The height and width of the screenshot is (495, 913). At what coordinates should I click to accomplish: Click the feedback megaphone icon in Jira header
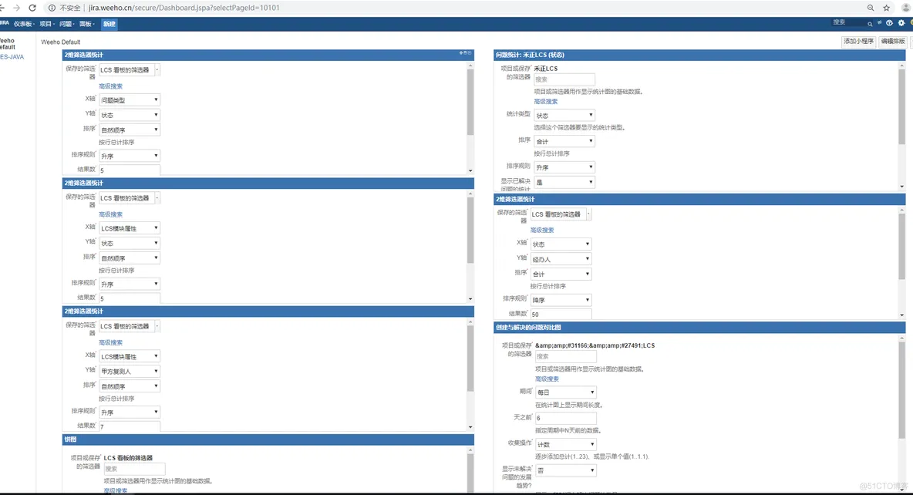click(879, 23)
